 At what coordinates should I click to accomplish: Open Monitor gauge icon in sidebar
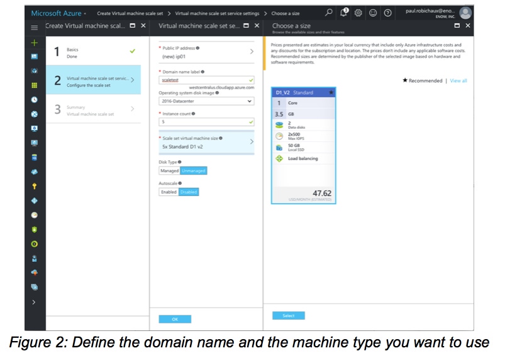coord(34,215)
